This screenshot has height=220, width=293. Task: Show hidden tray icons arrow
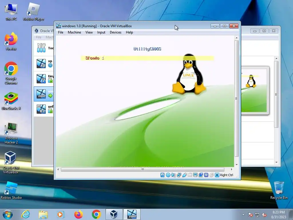click(x=243, y=215)
